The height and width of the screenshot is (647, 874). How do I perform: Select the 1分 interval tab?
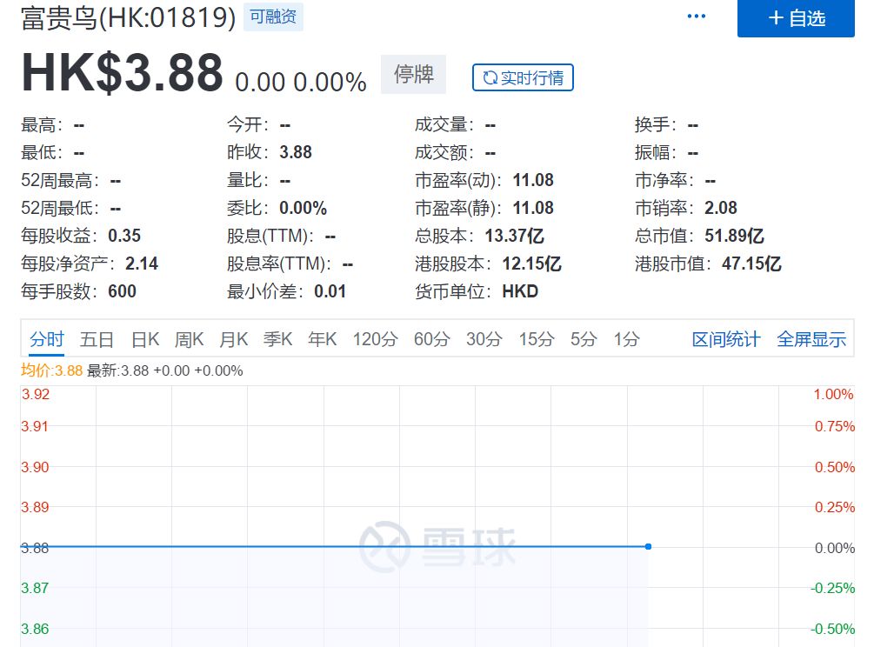point(626,339)
